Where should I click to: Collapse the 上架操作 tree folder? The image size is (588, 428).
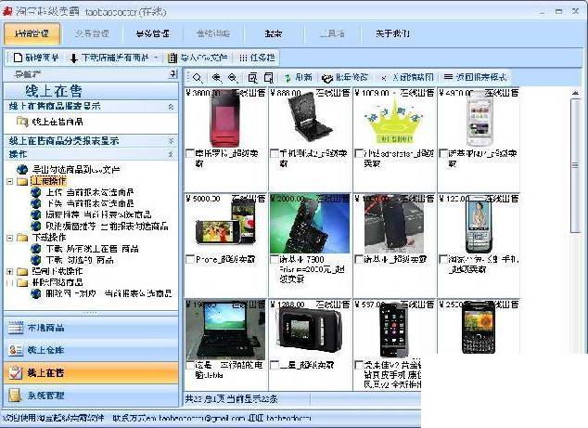[x=10, y=181]
